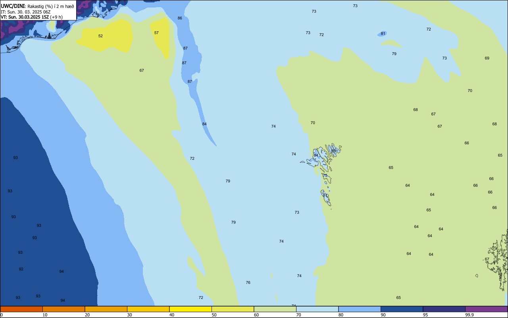Click the '30' legend scale label
Image resolution: width=508 pixels, height=318 pixels.
tap(129, 315)
